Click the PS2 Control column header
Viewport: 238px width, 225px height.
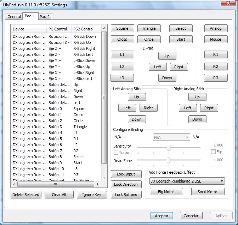86,29
